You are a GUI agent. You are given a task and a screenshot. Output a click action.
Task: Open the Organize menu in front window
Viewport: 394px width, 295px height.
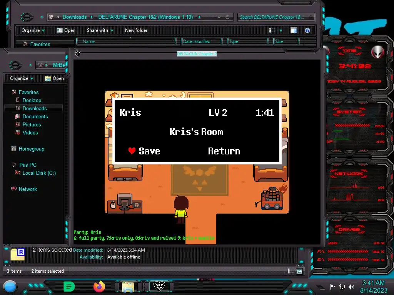pyautogui.click(x=22, y=78)
